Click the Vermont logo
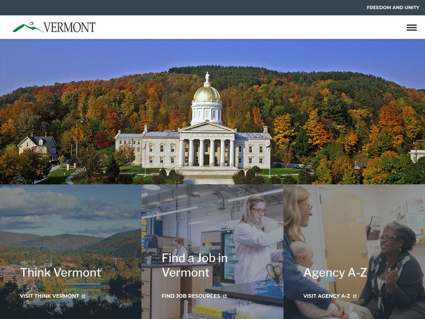The width and height of the screenshot is (425, 319). pos(54,27)
